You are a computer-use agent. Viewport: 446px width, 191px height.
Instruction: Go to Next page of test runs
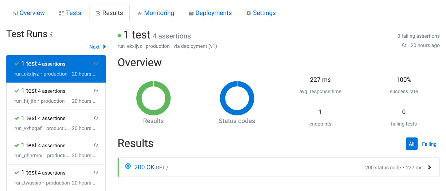pos(94,47)
